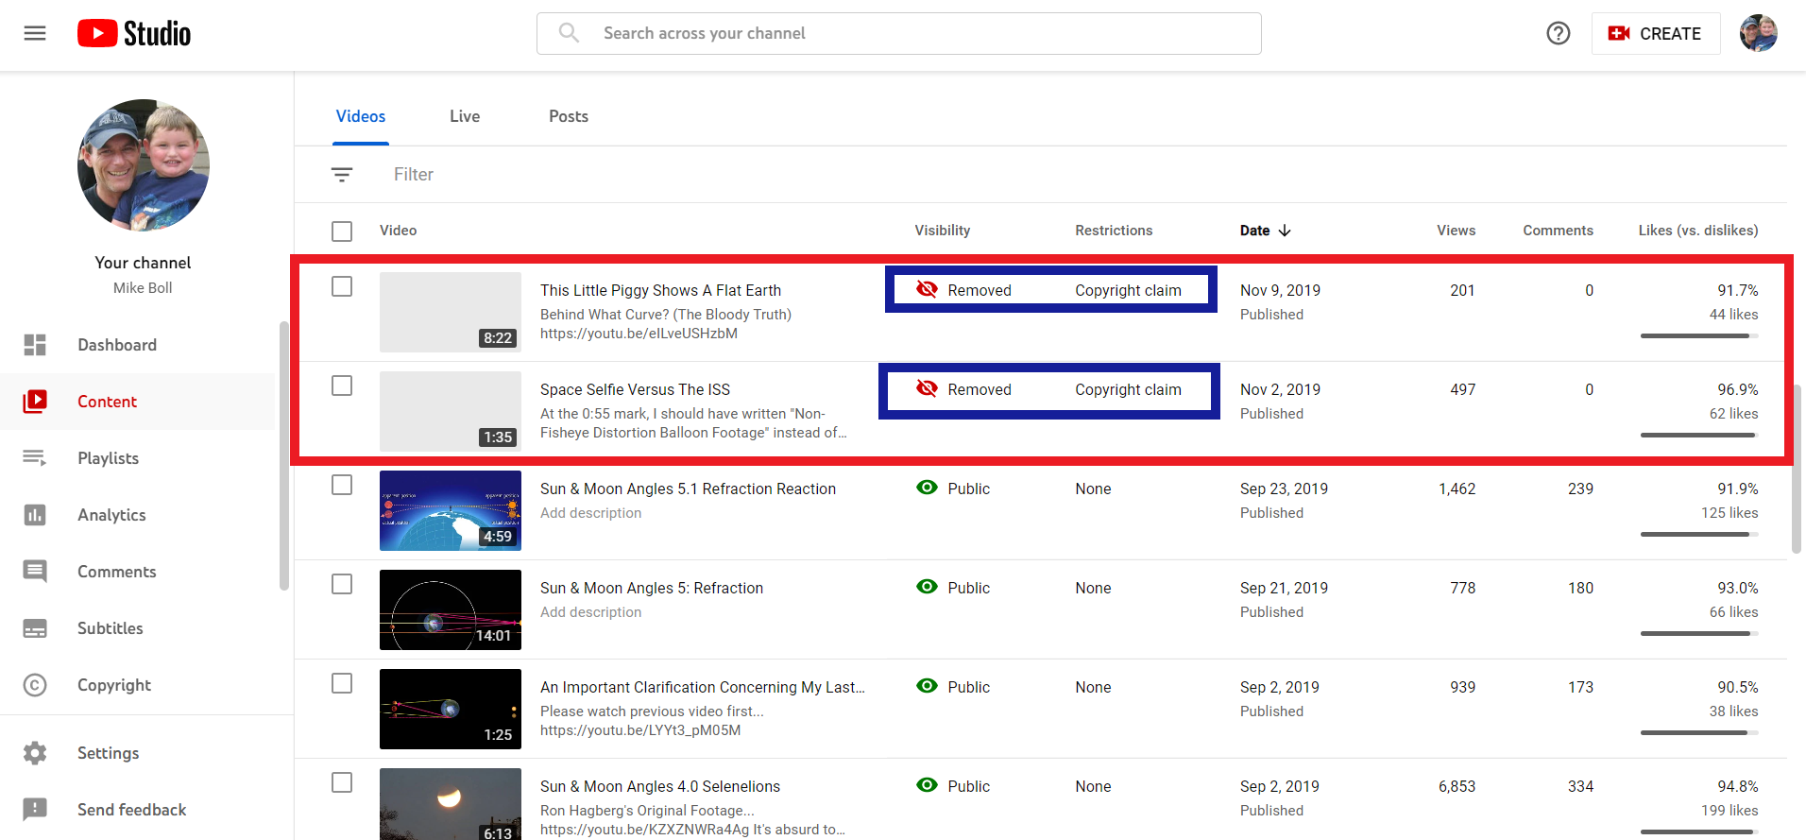Click Public eye icon for Angles 5: Refraction
The width and height of the screenshot is (1806, 840).
click(928, 587)
